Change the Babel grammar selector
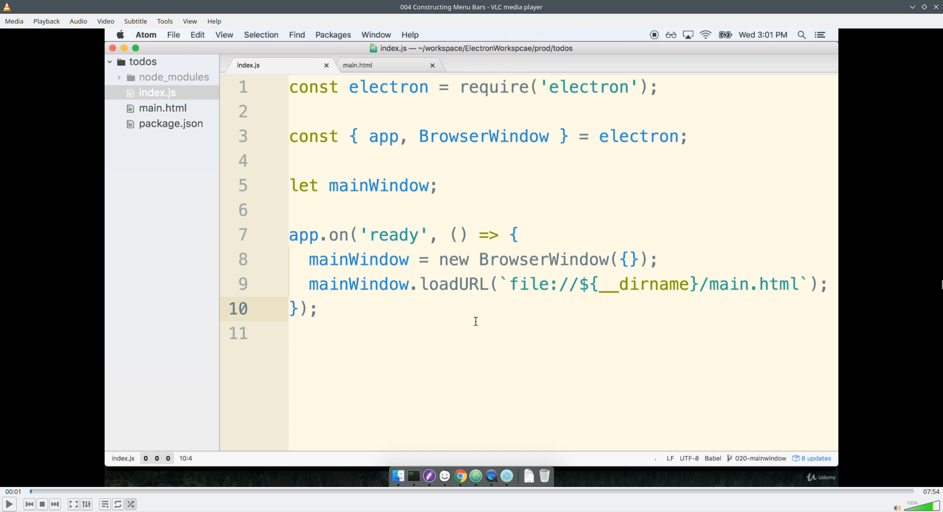Image resolution: width=943 pixels, height=512 pixels. [713, 458]
